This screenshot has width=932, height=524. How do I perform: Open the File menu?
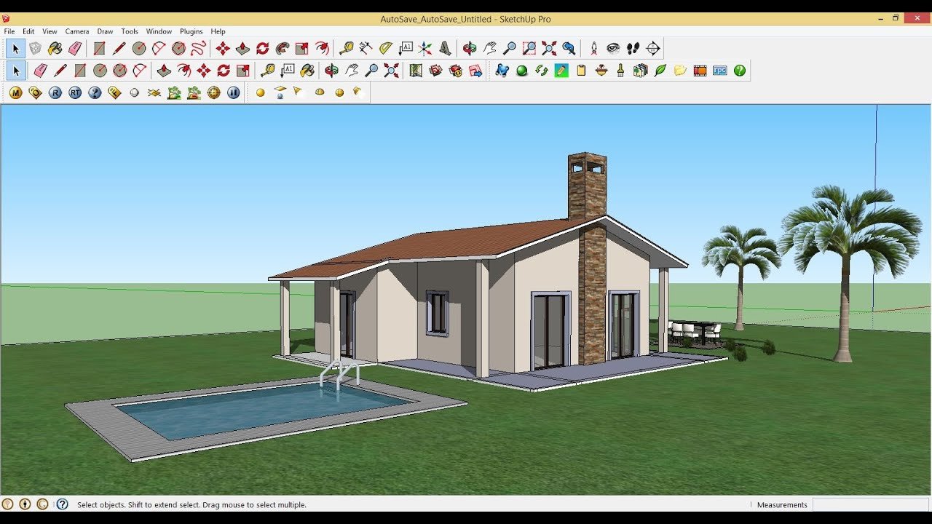9,31
